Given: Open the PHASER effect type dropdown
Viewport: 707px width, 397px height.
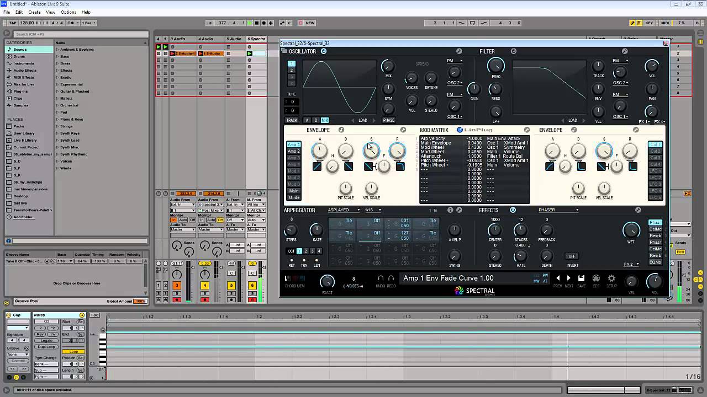Looking at the screenshot, I should coord(558,210).
